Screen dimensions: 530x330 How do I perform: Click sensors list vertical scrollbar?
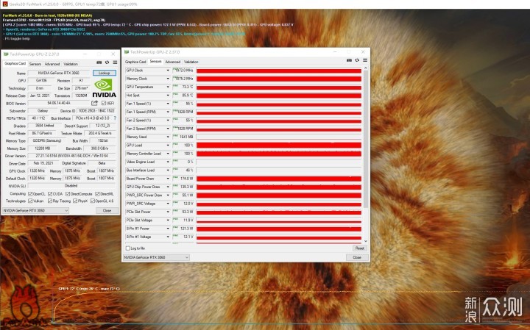click(365, 139)
